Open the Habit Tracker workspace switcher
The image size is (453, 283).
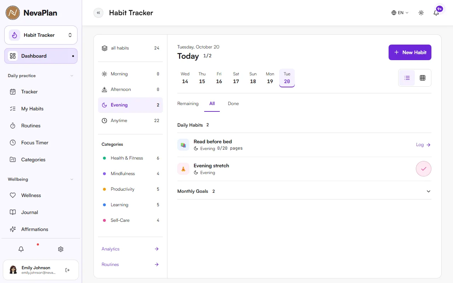(41, 35)
